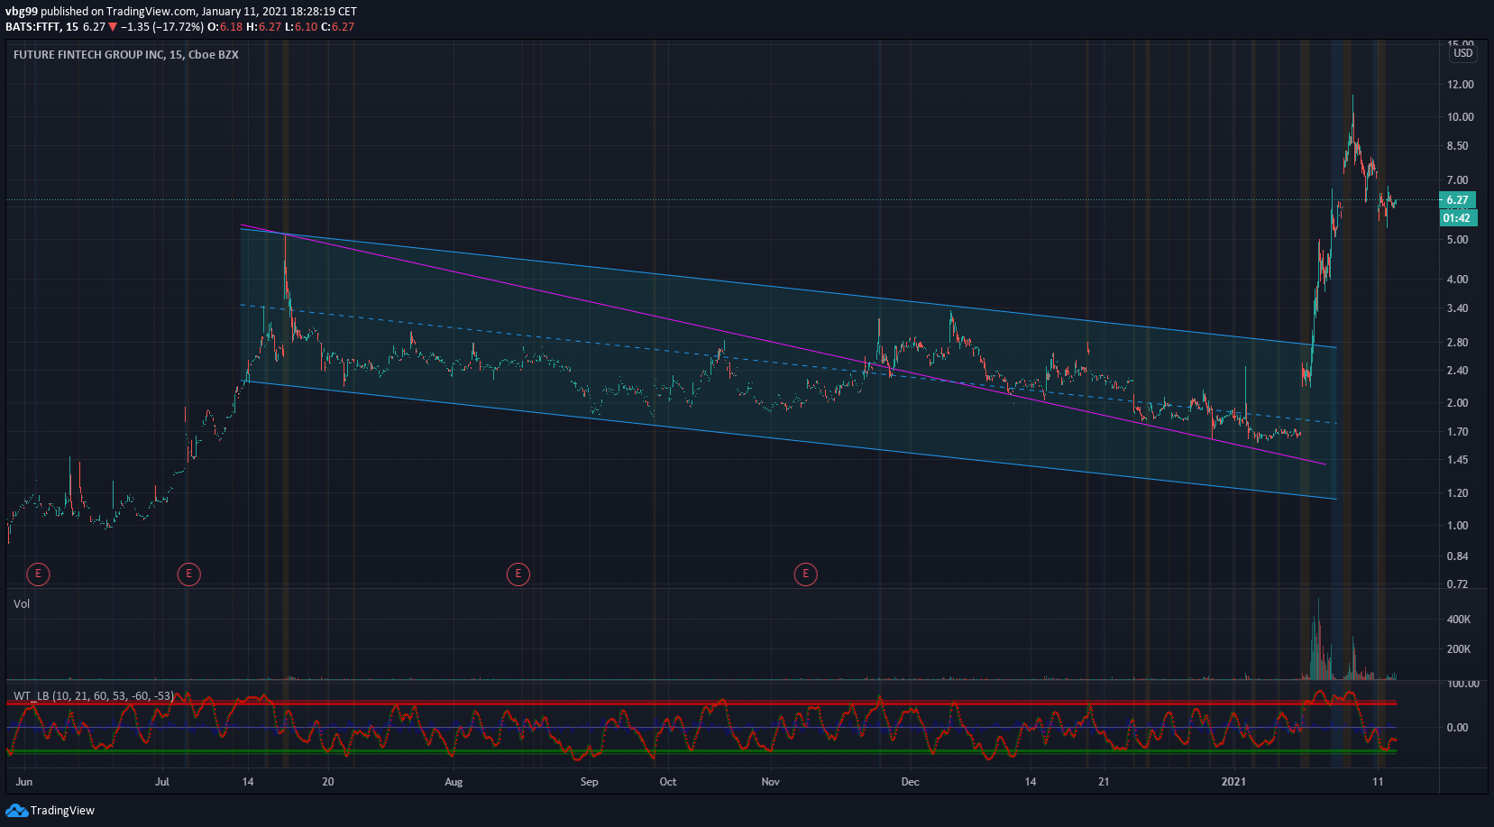Click the 10.00 level on the price scale
1494x827 pixels.
coord(1462,116)
